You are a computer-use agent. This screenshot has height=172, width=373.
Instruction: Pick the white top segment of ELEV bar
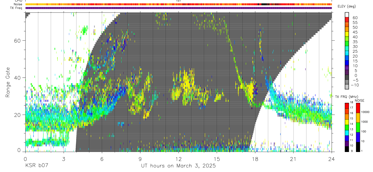347,15
